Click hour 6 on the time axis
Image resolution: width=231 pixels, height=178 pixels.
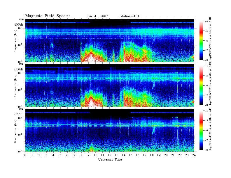67,155
